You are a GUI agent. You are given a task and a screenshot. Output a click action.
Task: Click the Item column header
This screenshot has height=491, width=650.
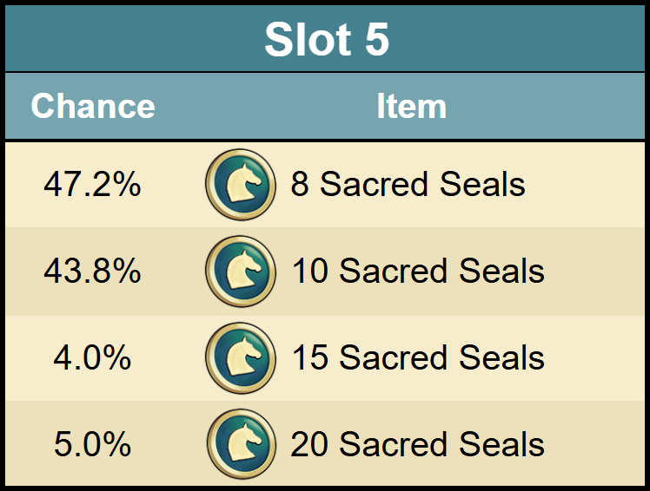tap(411, 106)
